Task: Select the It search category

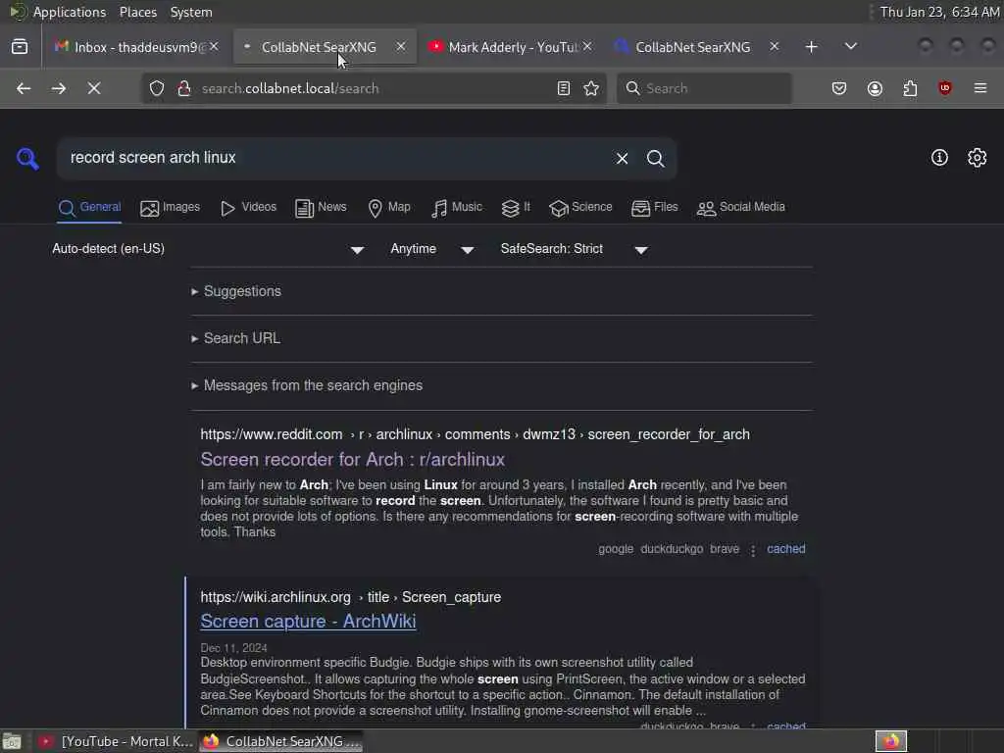Action: tap(516, 208)
